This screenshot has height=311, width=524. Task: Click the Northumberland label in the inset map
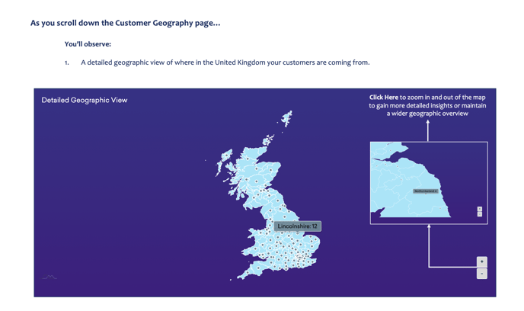(x=426, y=191)
